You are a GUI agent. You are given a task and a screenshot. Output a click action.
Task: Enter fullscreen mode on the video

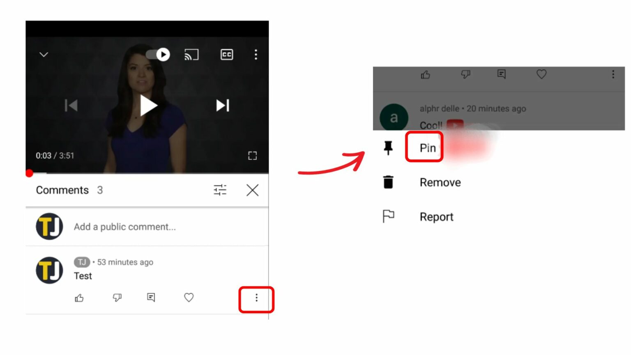[x=253, y=155]
